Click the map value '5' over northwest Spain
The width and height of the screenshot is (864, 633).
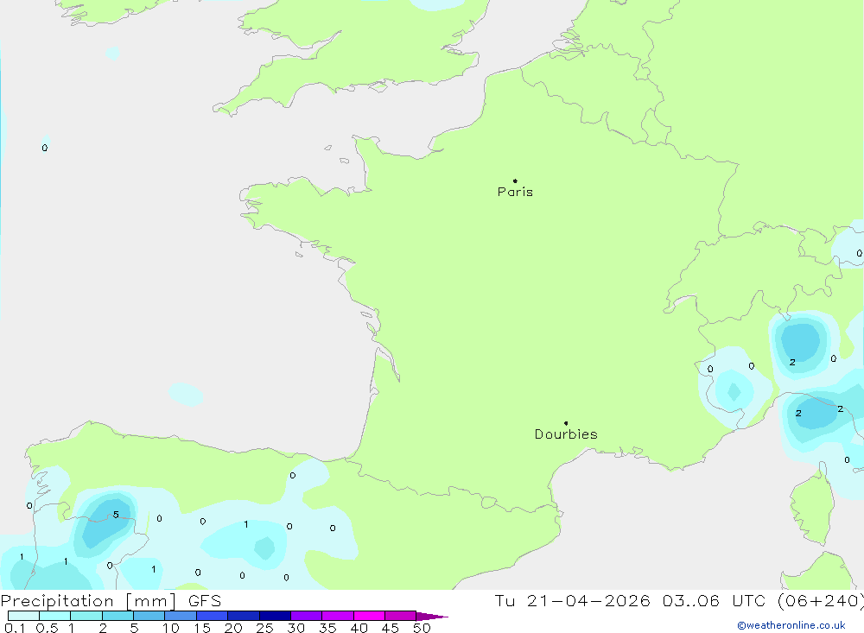[x=116, y=515]
